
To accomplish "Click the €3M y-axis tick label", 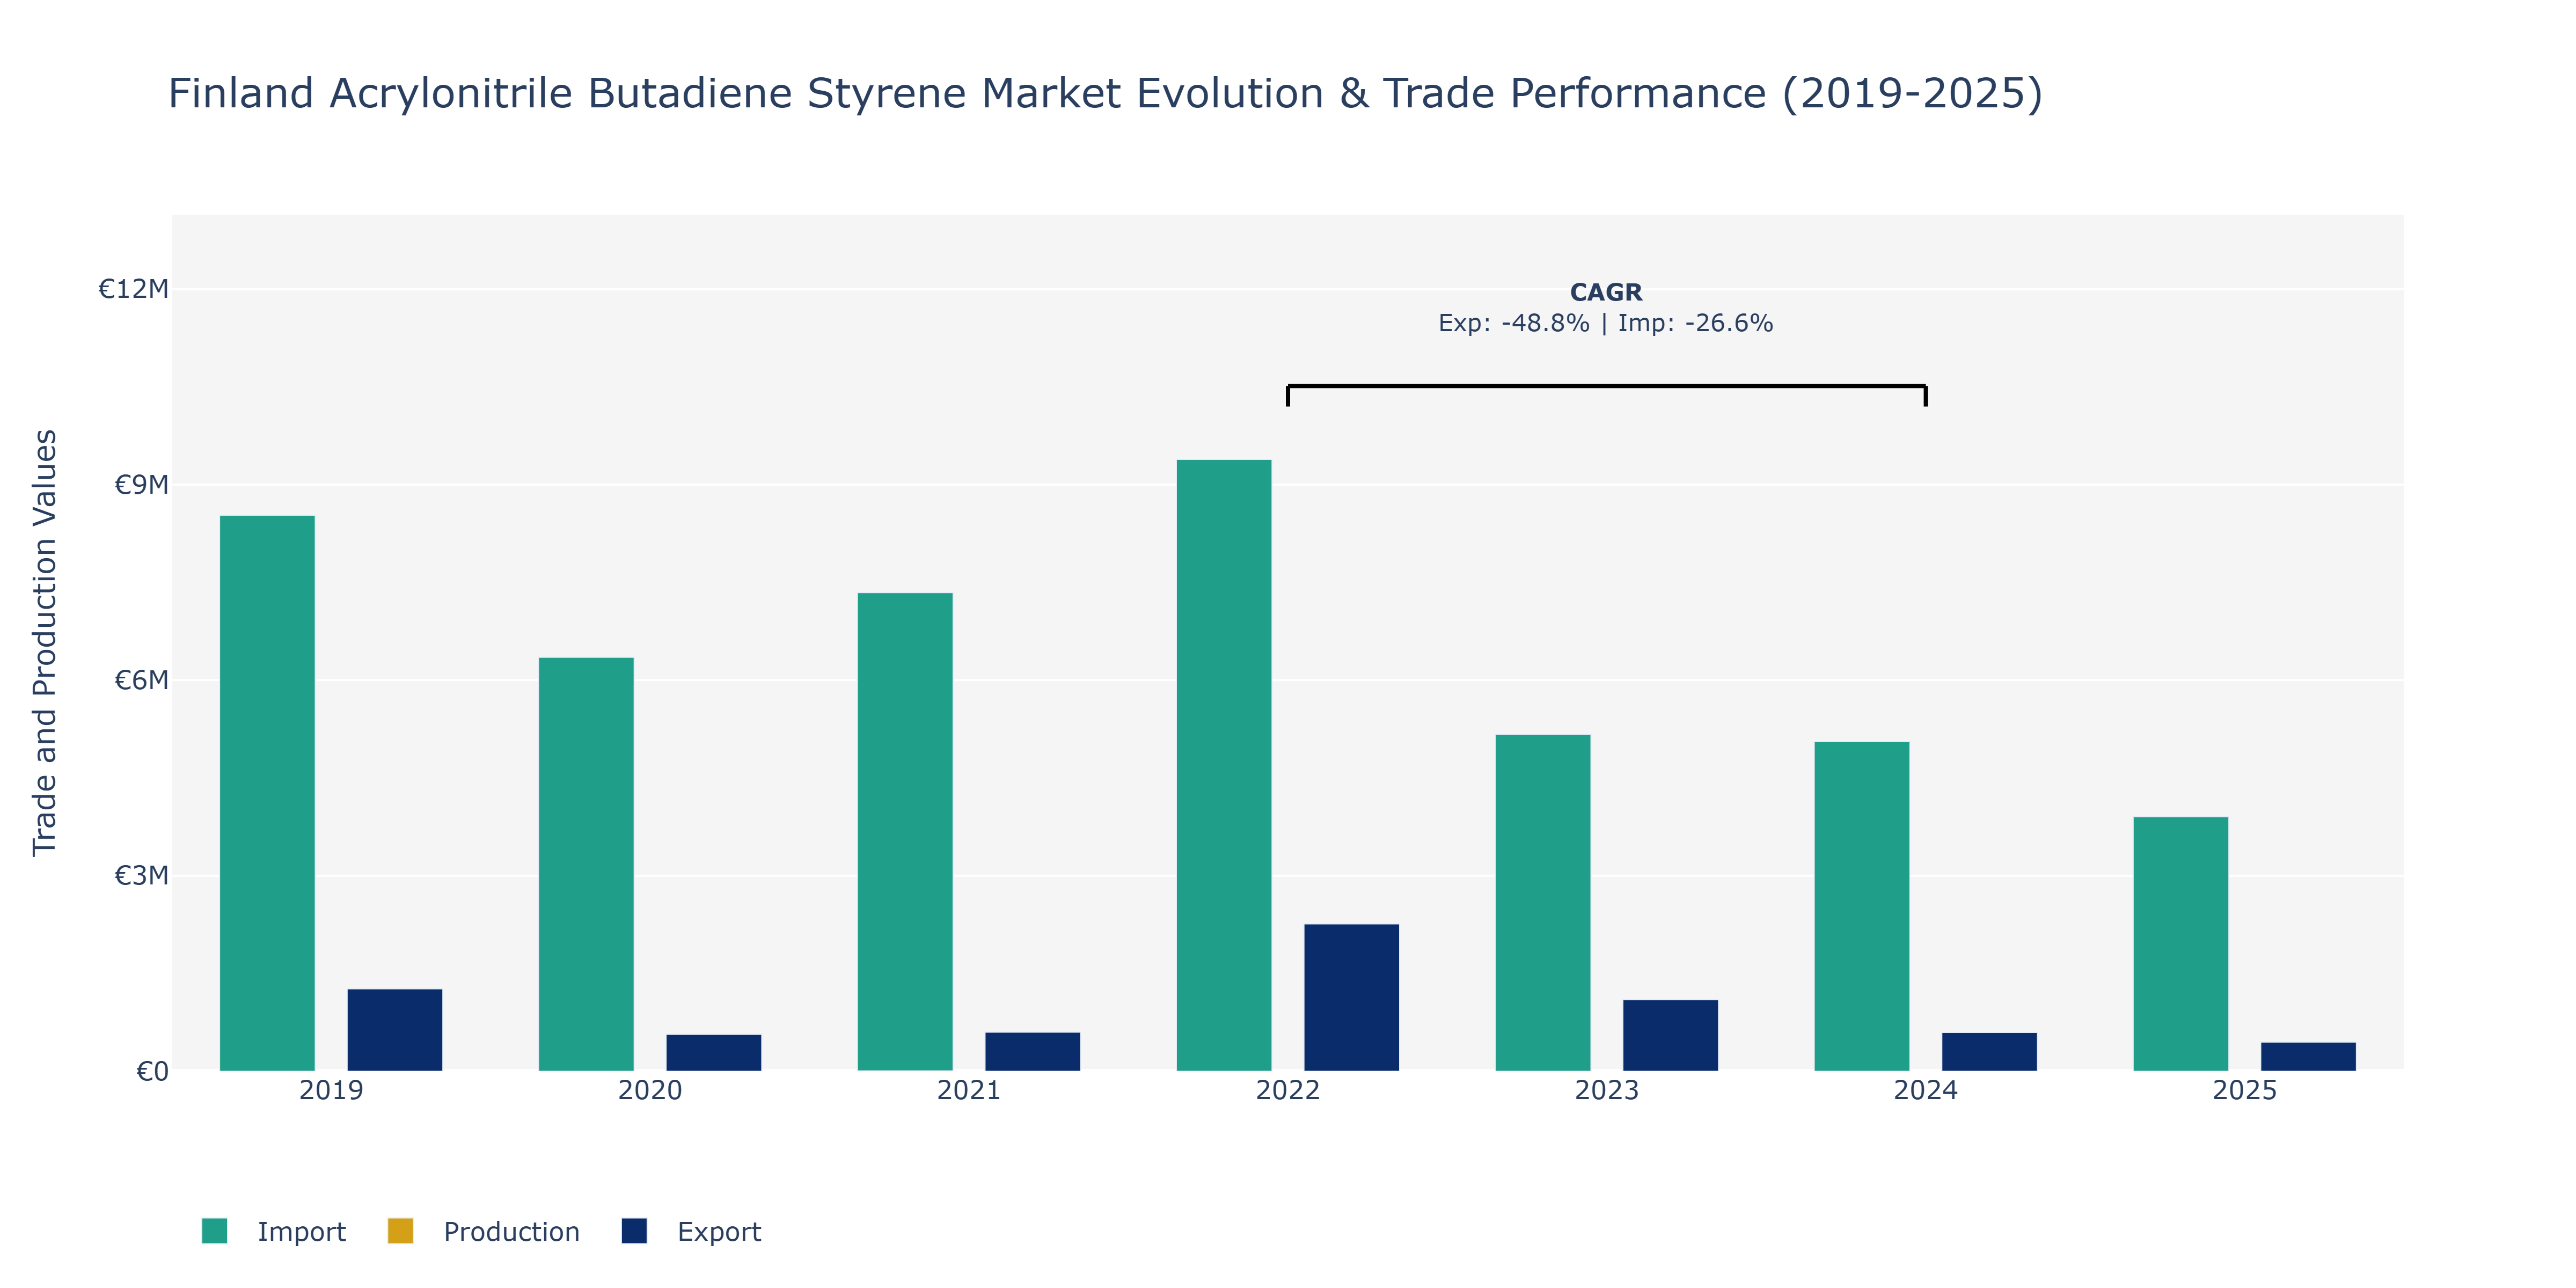I will point(141,876).
